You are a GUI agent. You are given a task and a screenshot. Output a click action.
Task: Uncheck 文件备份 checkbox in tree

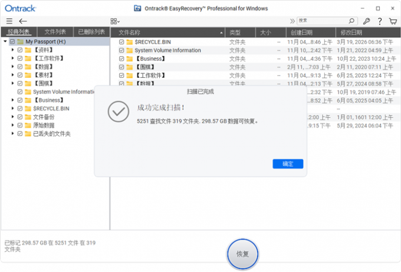click(x=20, y=117)
